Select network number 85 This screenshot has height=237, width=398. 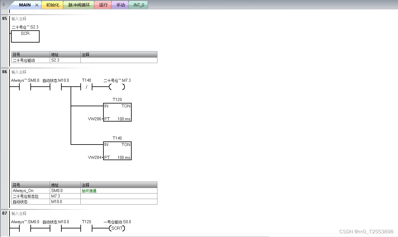click(x=5, y=19)
